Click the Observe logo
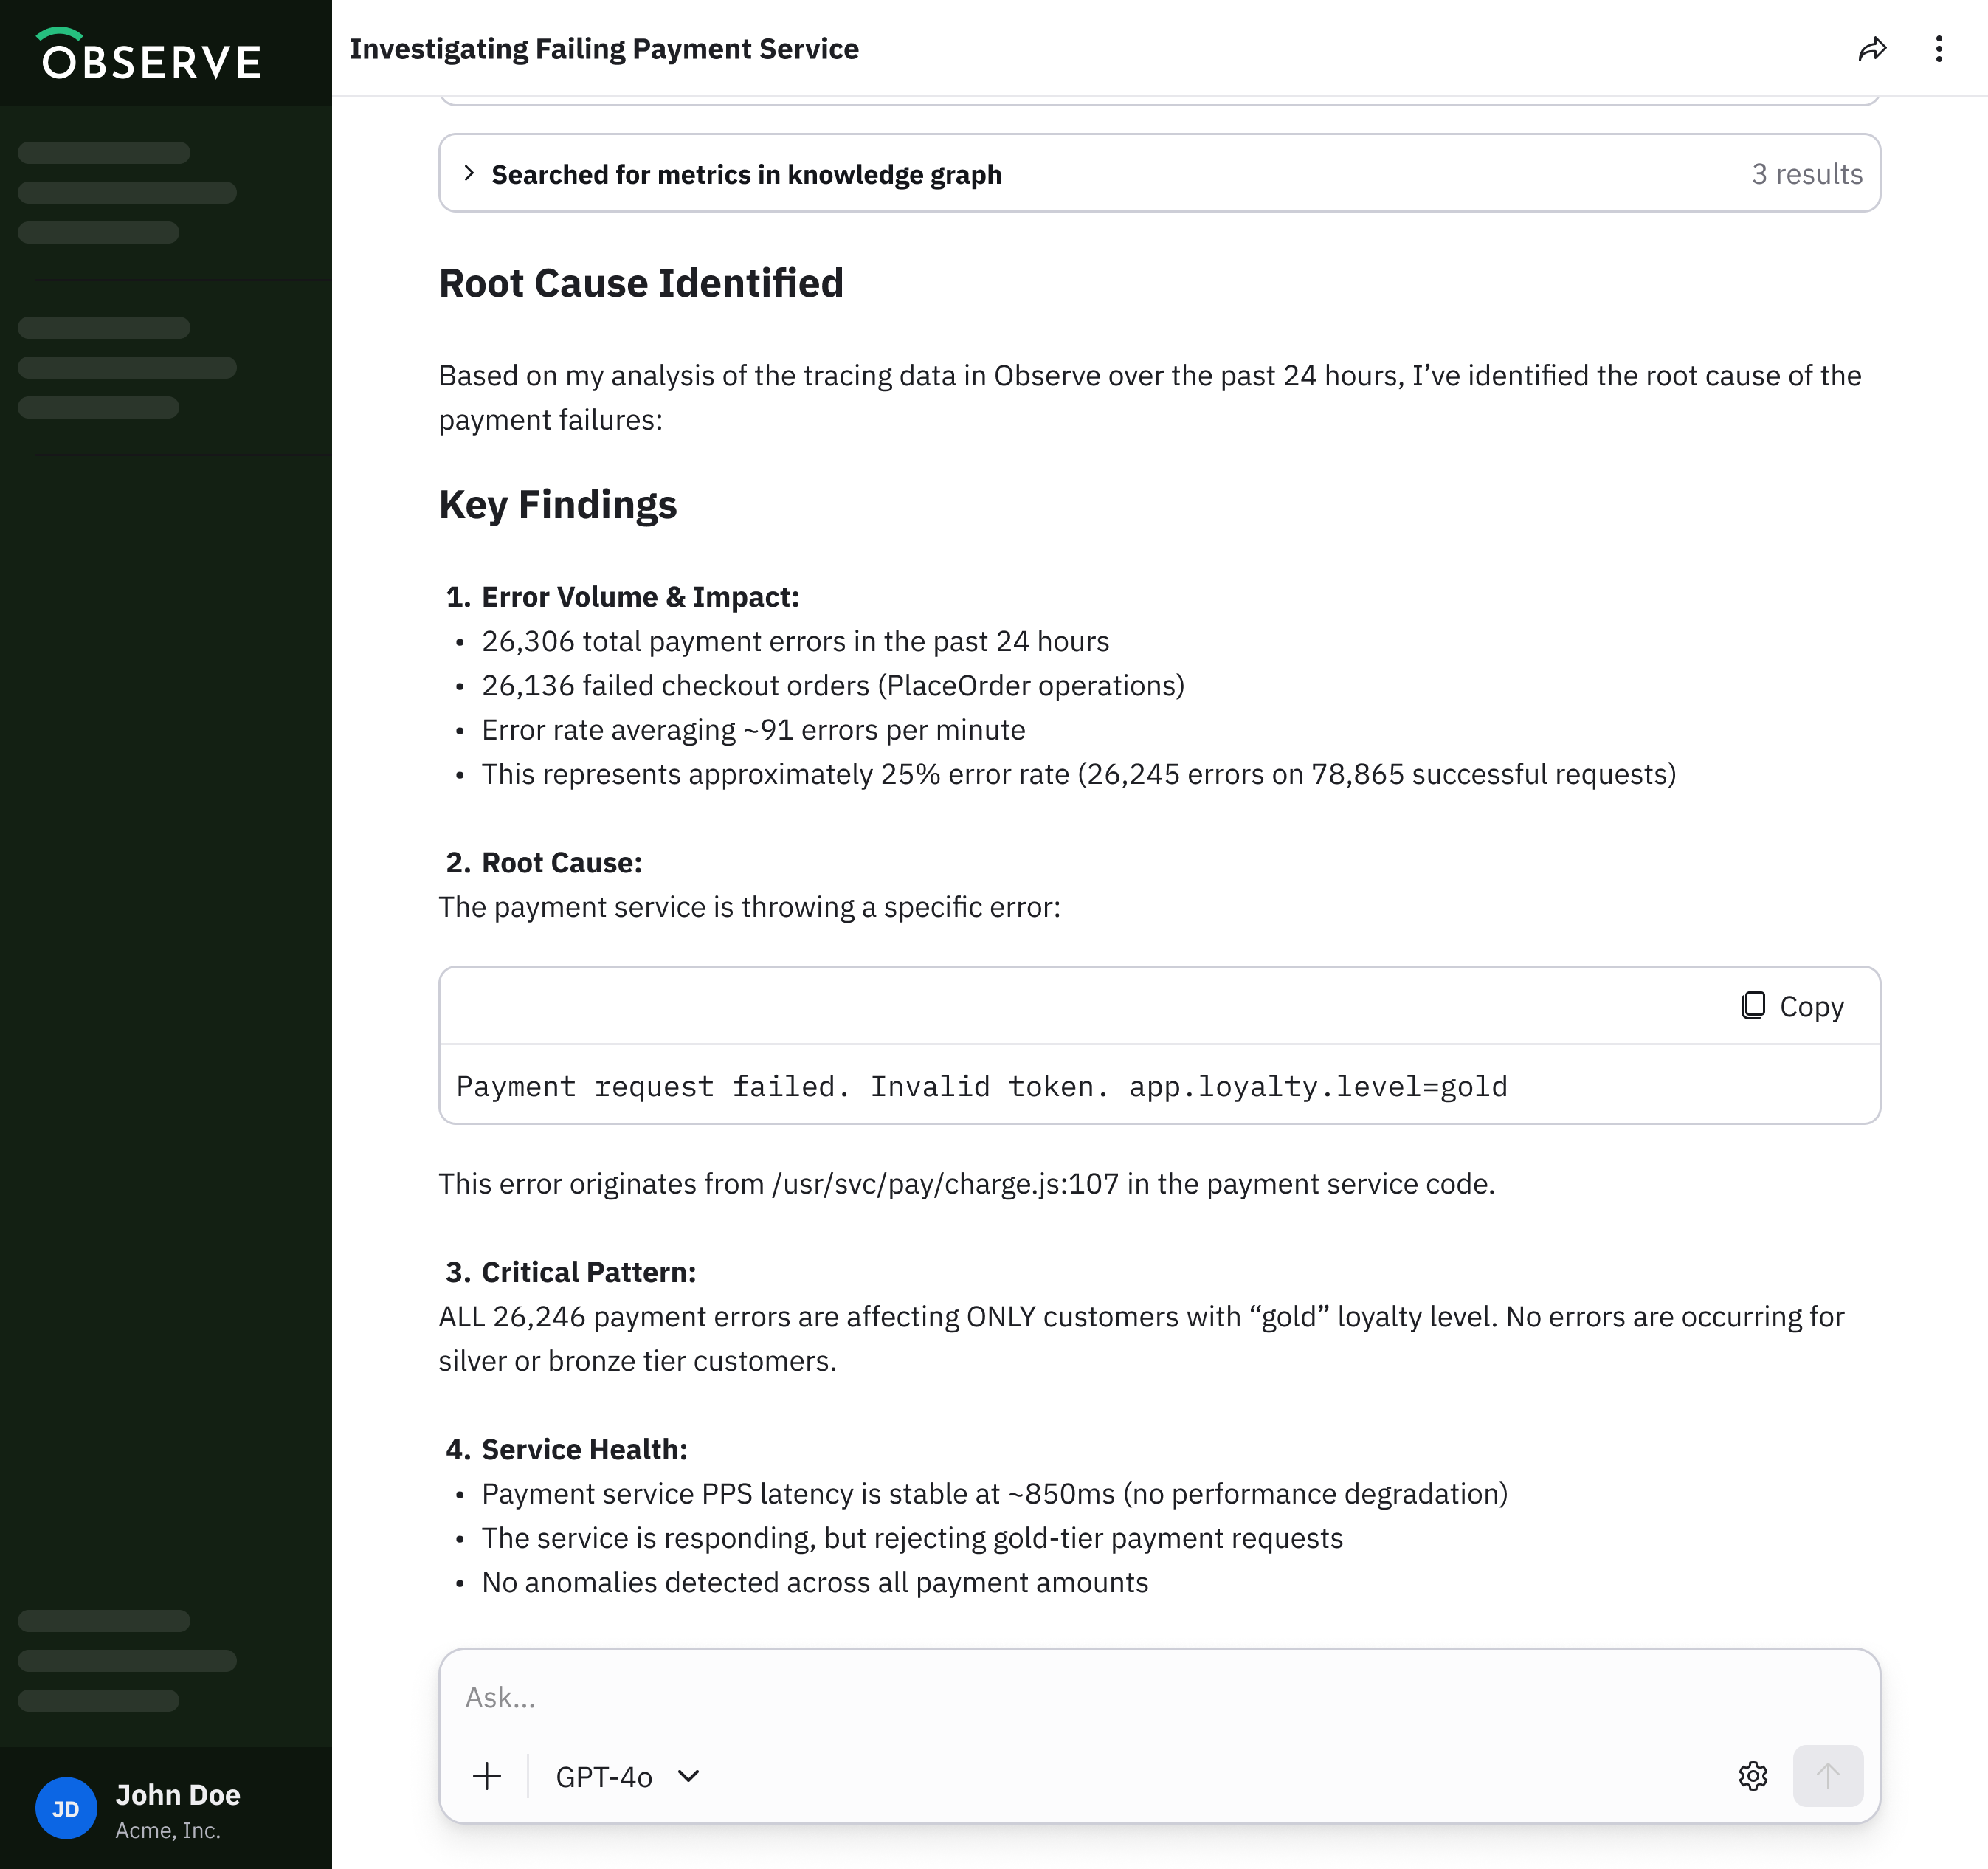The height and width of the screenshot is (1869, 1988). point(152,55)
